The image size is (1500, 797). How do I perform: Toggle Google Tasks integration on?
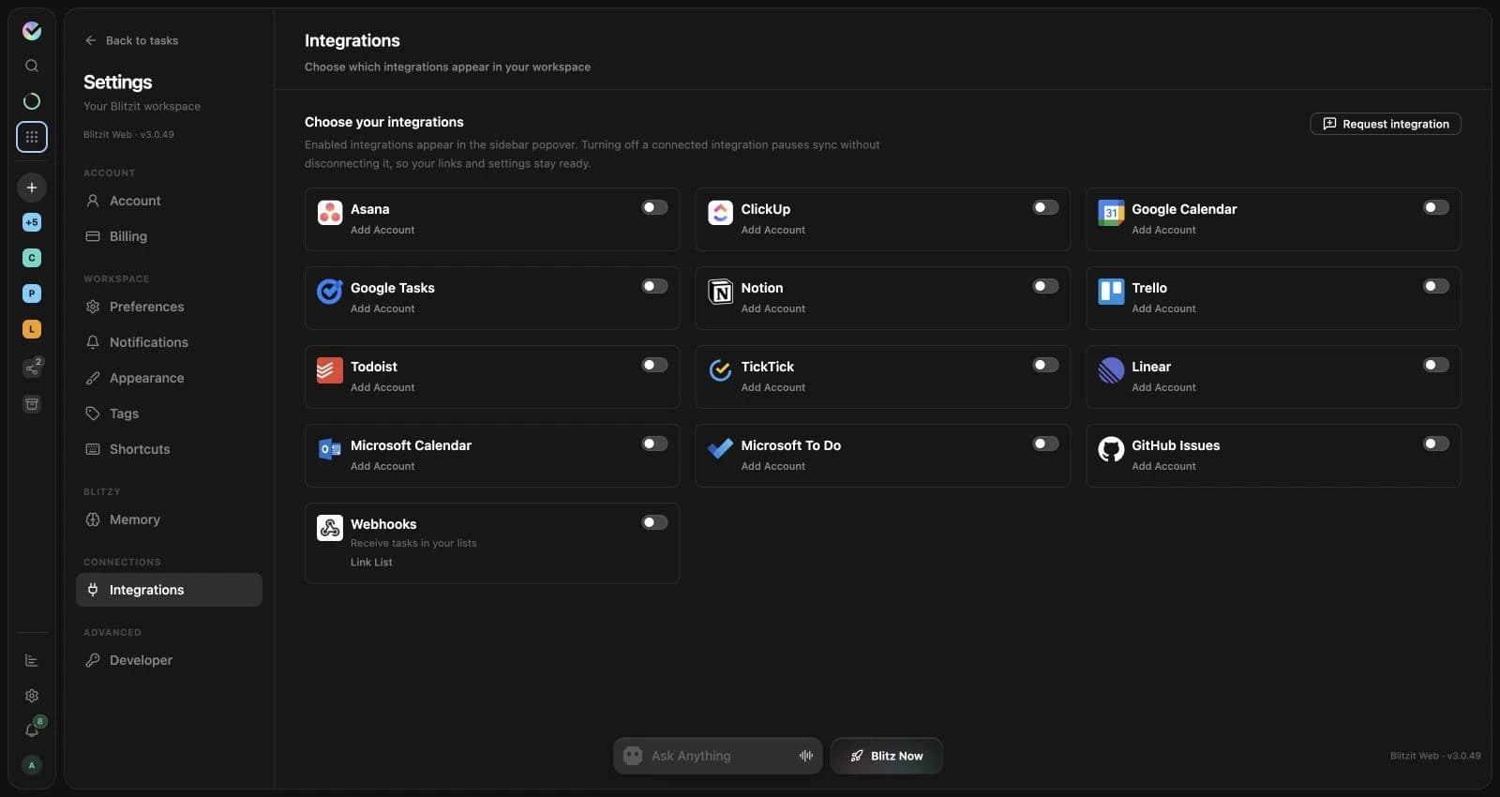[654, 286]
